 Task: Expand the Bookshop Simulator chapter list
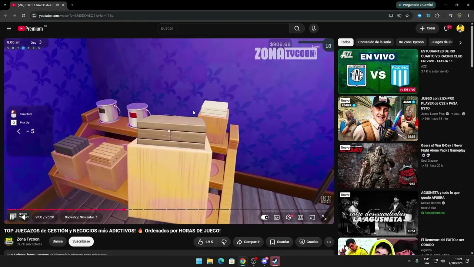81,217
